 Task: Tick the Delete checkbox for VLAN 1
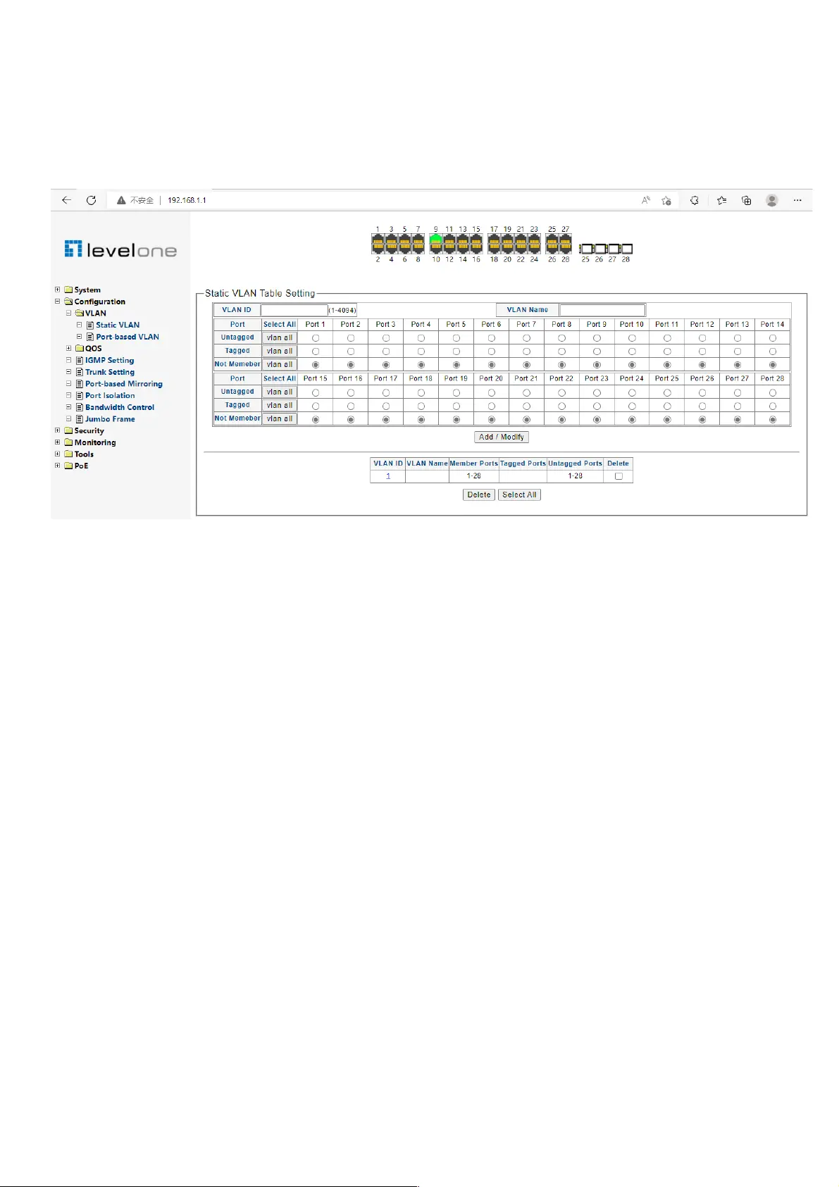pyautogui.click(x=619, y=476)
